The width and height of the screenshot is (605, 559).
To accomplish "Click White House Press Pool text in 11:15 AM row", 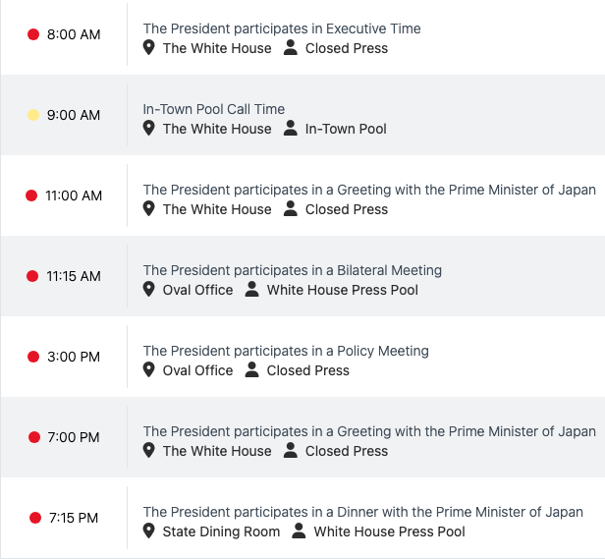I will click(x=343, y=290).
